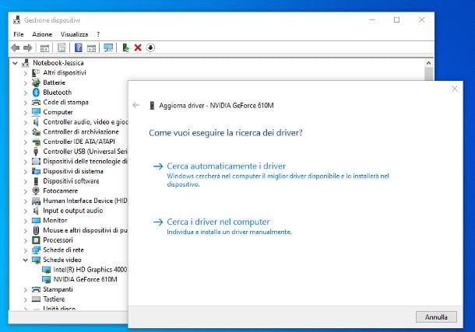Click the Fotocamere camera icon
The image size is (475, 332).
(36, 190)
